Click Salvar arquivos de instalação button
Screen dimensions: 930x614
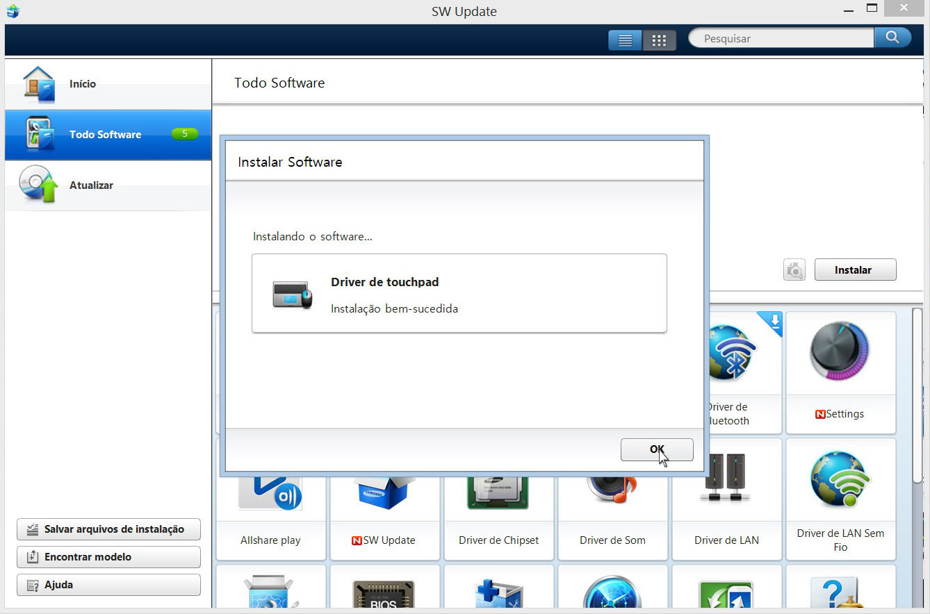108,529
